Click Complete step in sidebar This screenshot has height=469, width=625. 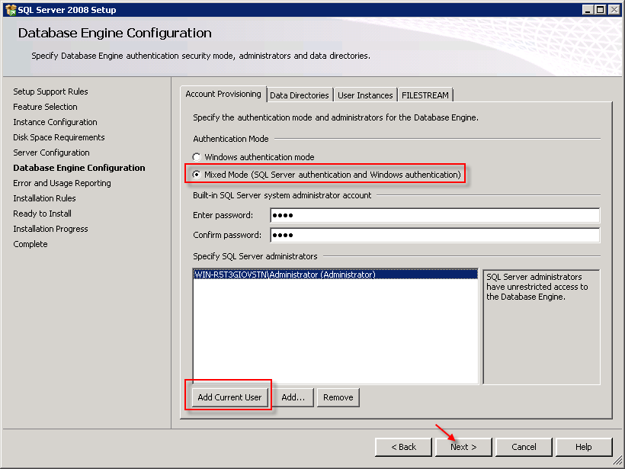click(x=30, y=244)
